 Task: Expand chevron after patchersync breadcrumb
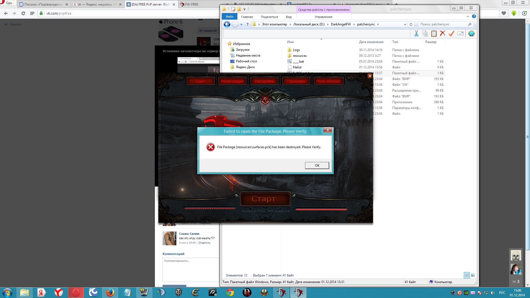[x=378, y=24]
